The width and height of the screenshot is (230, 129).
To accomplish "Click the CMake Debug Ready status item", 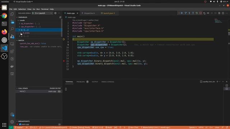I will pyautogui.click(x=80, y=128).
